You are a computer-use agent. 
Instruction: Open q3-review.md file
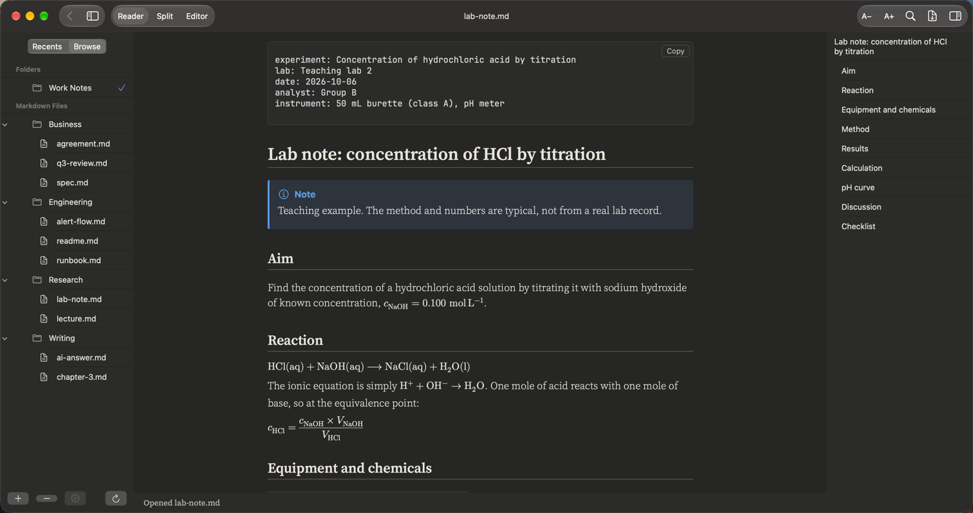82,163
